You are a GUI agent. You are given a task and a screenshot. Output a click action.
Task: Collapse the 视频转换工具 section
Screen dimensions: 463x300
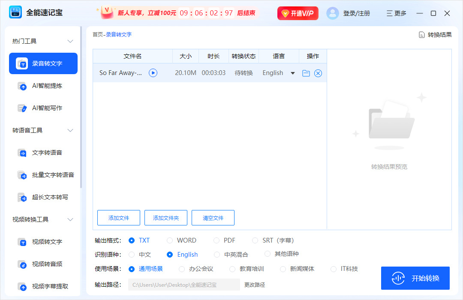pyautogui.click(x=70, y=219)
